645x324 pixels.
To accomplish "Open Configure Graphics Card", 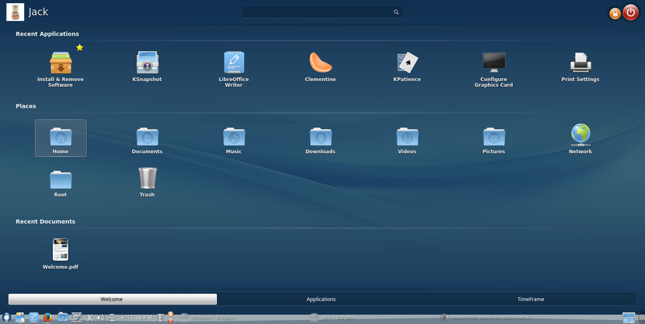I will pyautogui.click(x=494, y=68).
